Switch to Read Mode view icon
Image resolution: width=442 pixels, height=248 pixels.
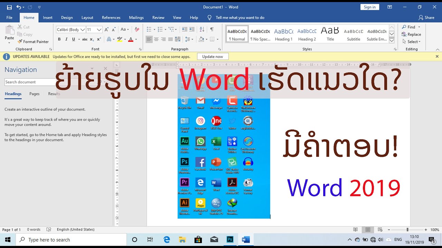point(355,230)
